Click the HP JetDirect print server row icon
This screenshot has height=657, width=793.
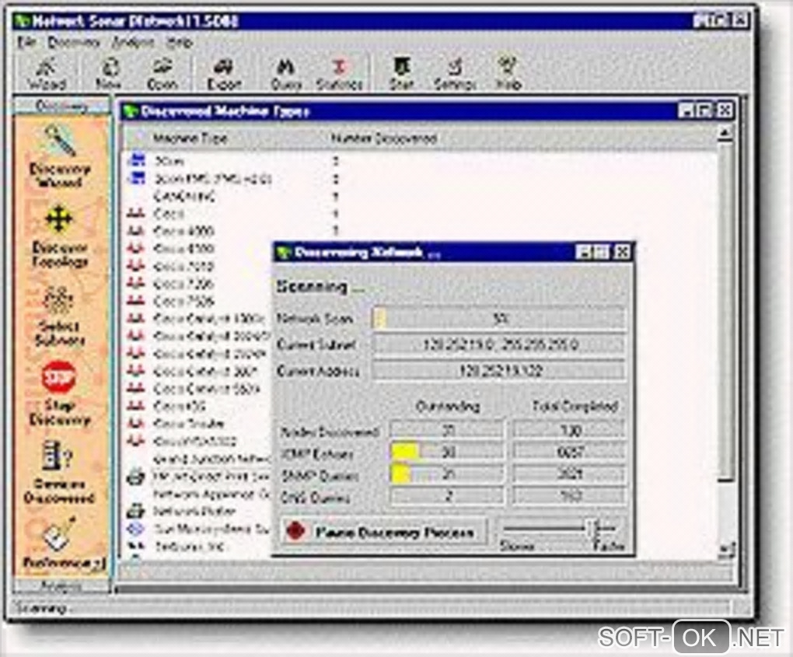[135, 476]
